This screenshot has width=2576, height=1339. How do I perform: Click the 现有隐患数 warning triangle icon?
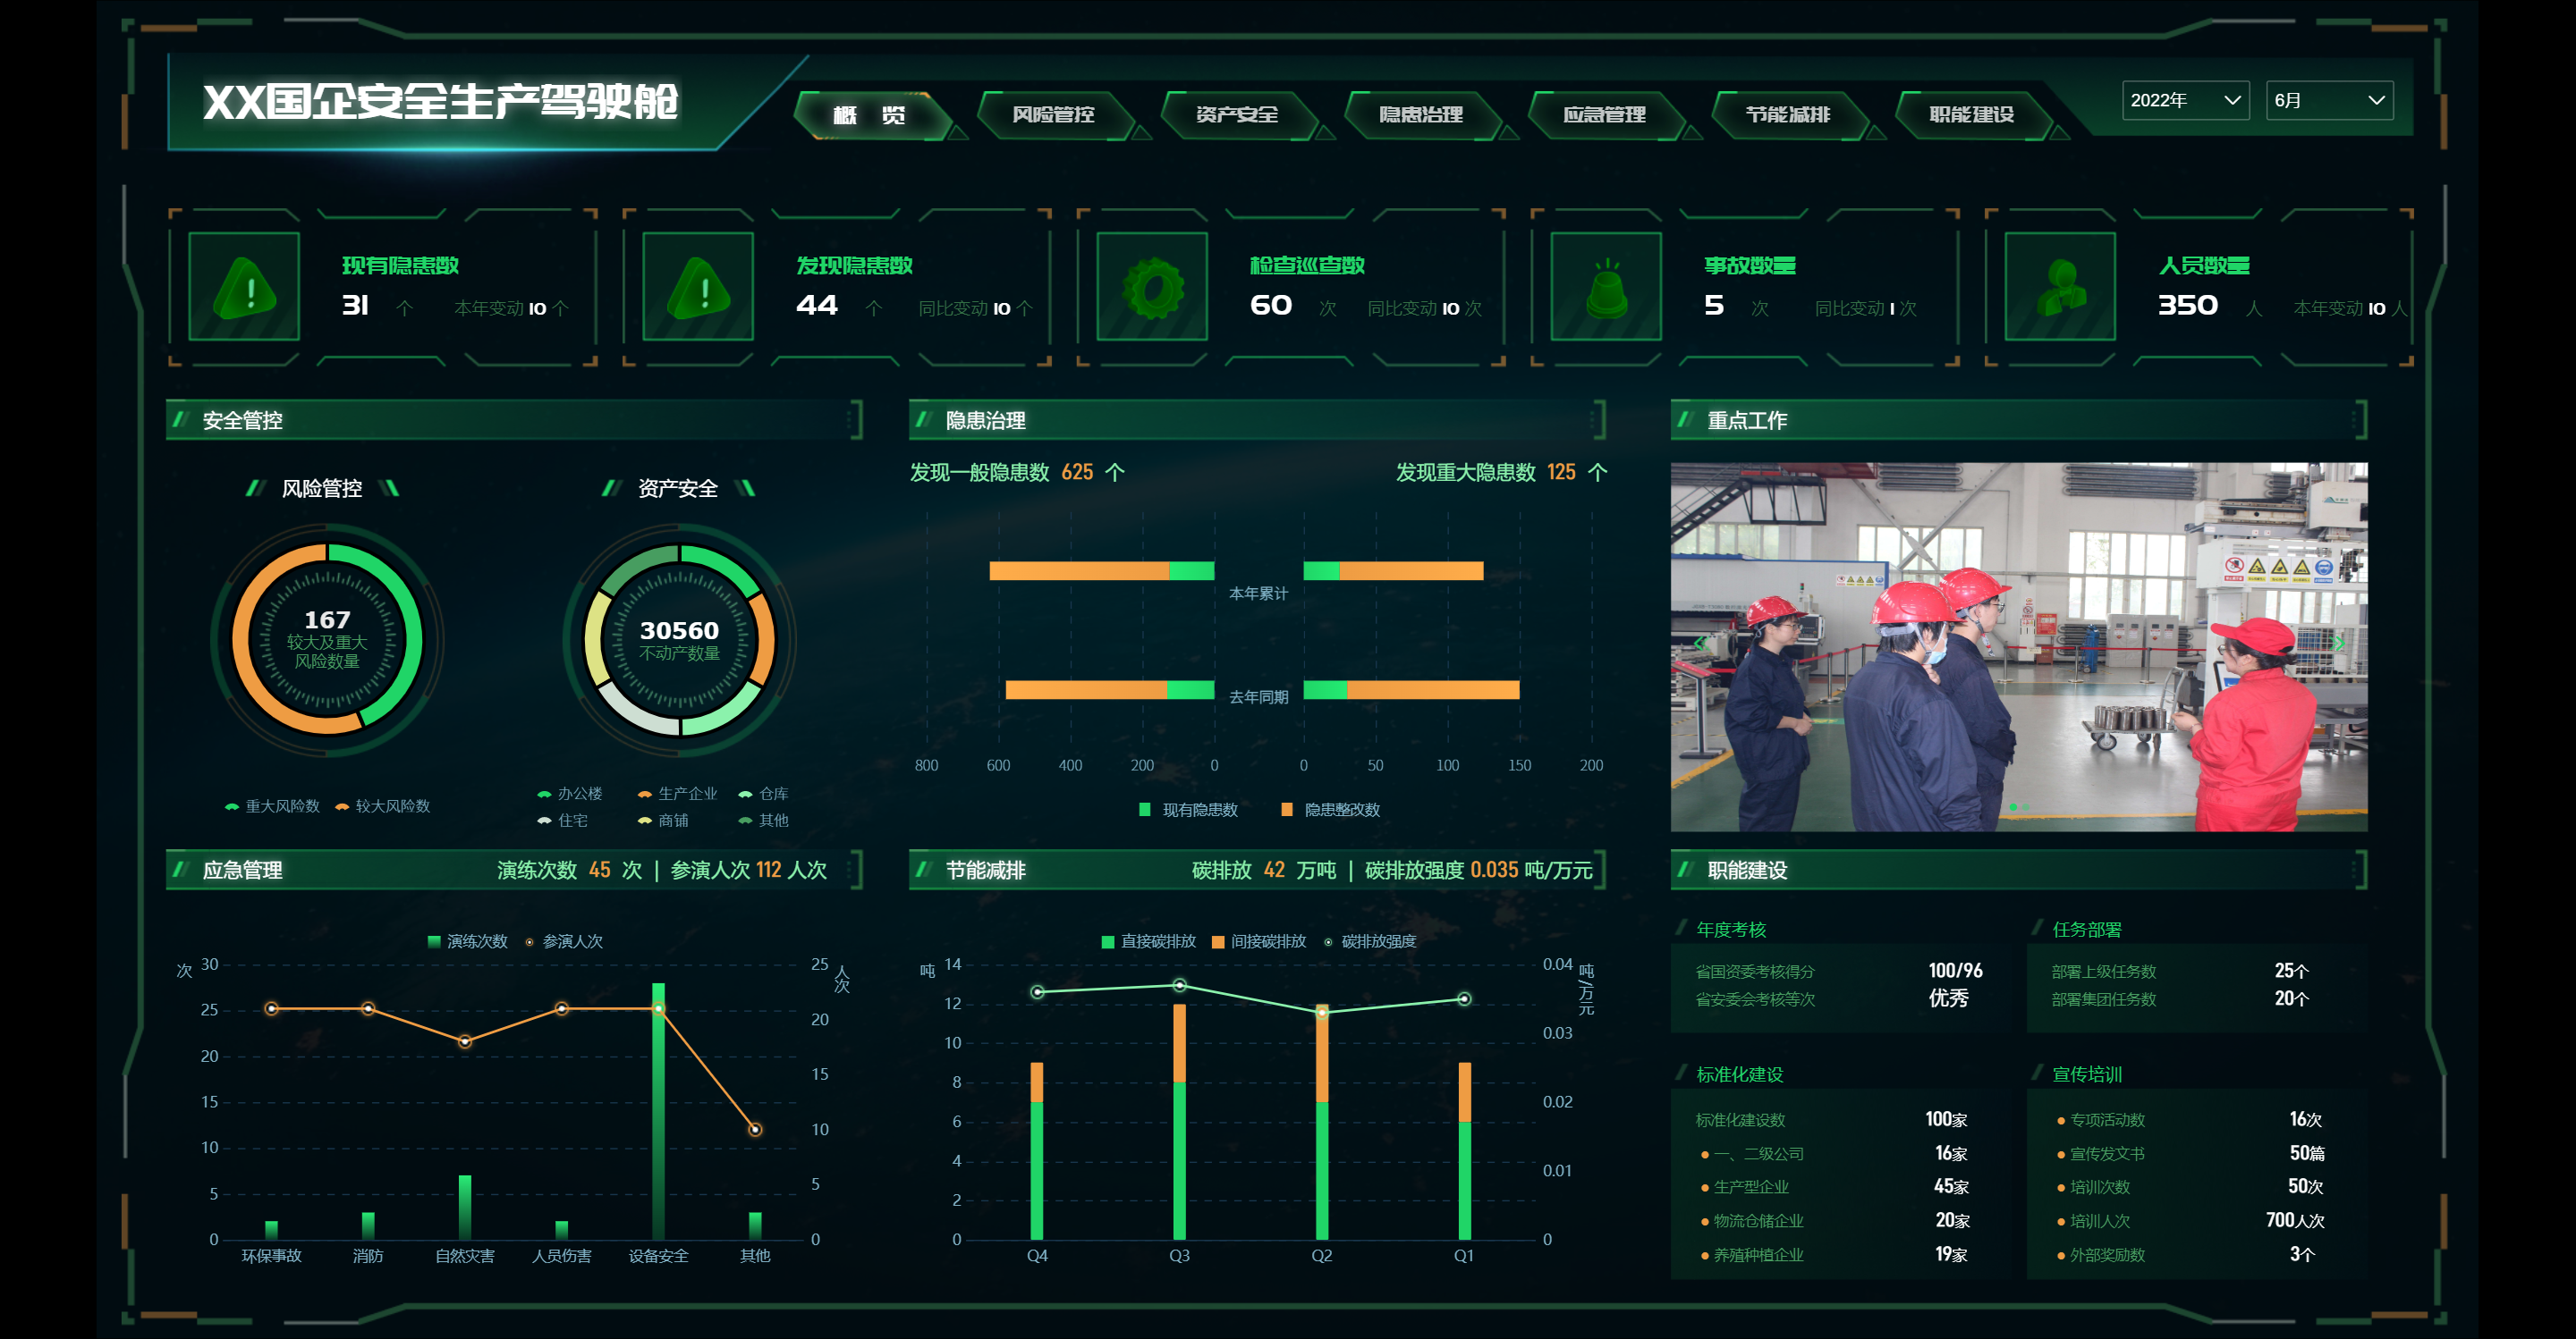pos(244,287)
